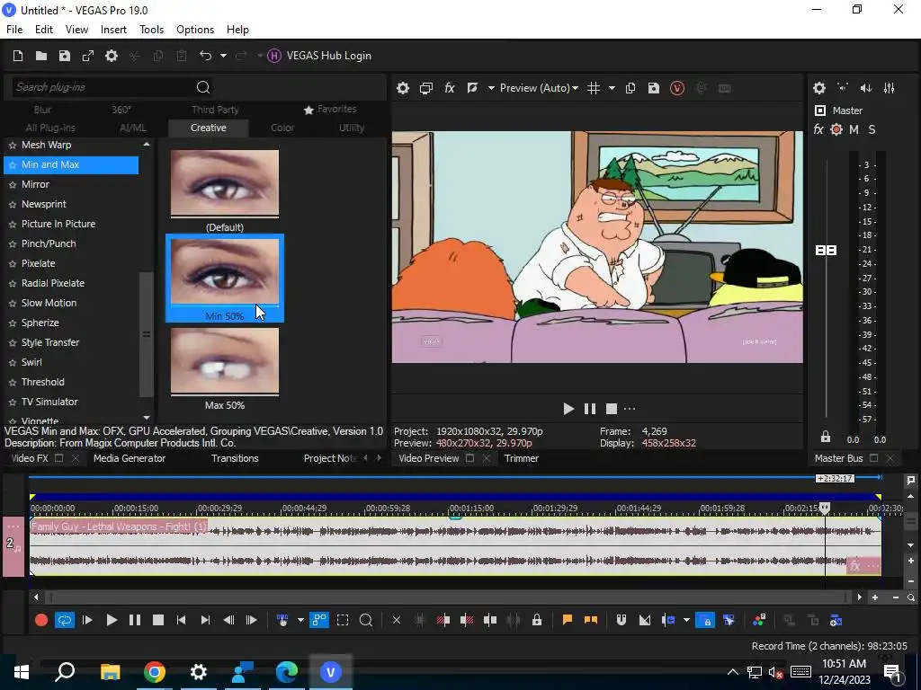Screen dimensions: 921x690
Task: Toggle Master fader channel lock
Action: (x=826, y=437)
